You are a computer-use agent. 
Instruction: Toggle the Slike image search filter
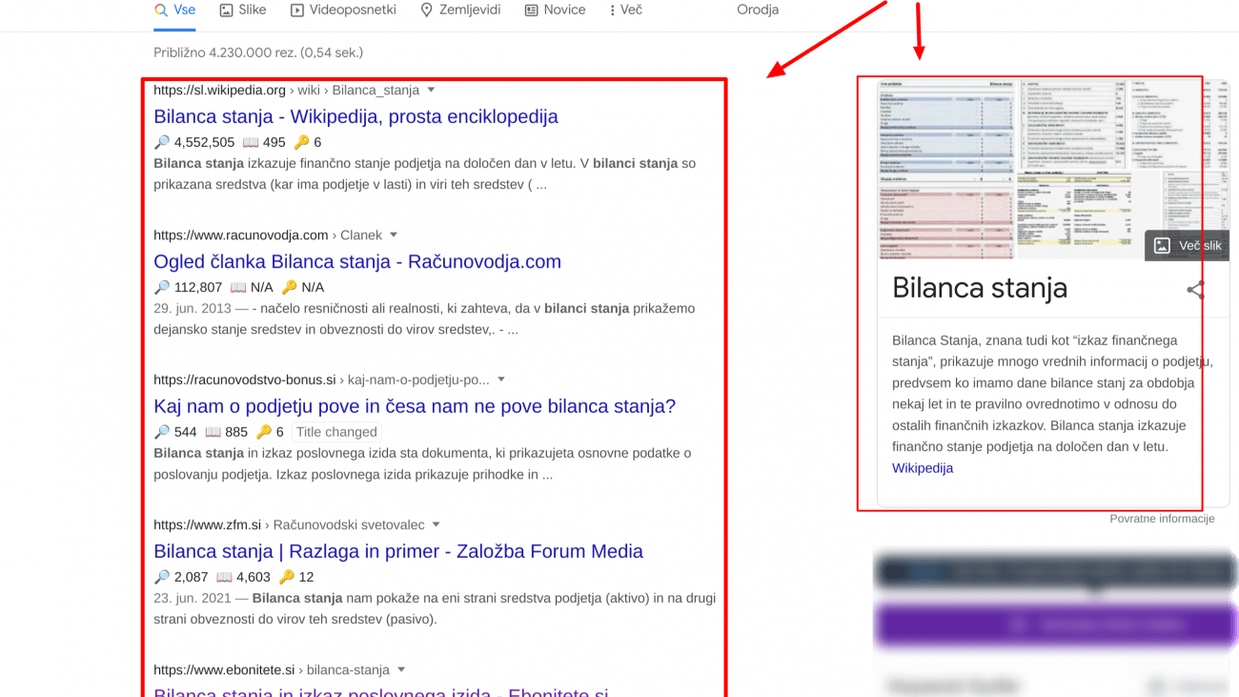(242, 10)
